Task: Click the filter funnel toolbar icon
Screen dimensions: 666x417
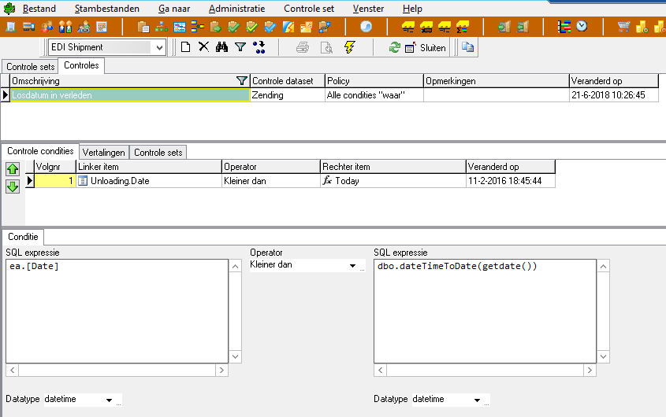Action: point(240,47)
